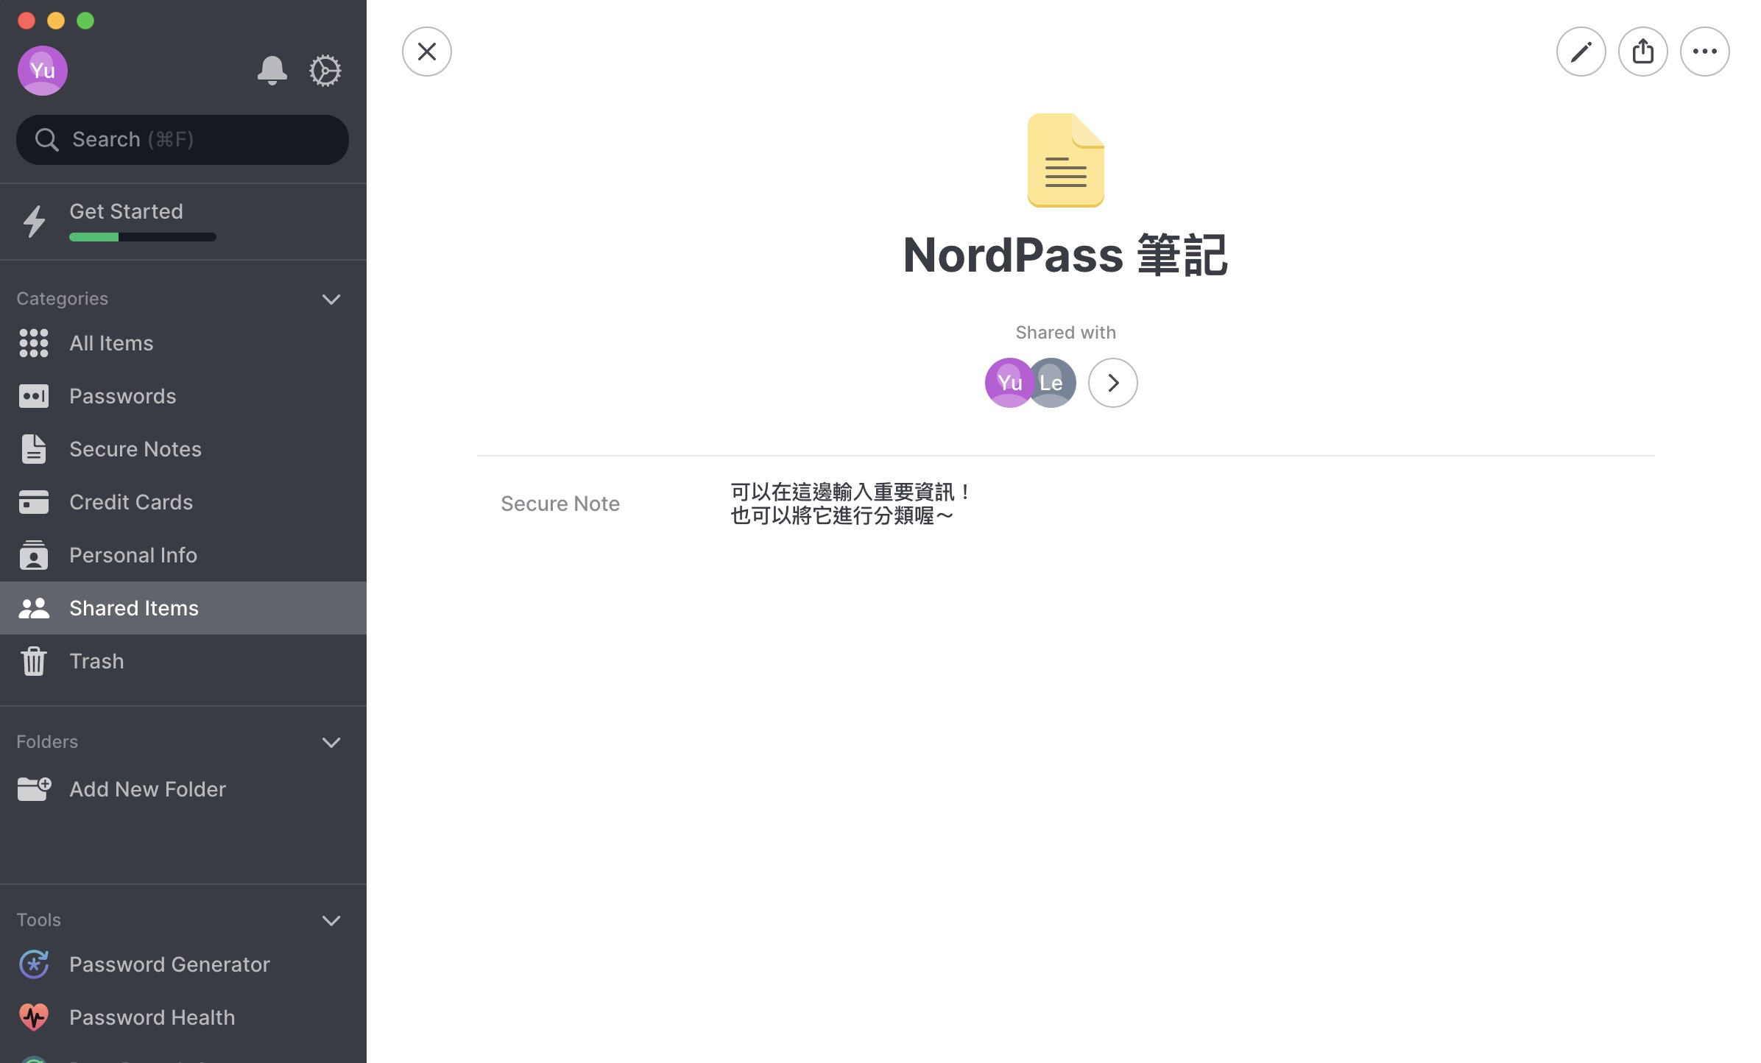Click the Personal Info icon
Image resolution: width=1761 pixels, height=1063 pixels.
34,555
